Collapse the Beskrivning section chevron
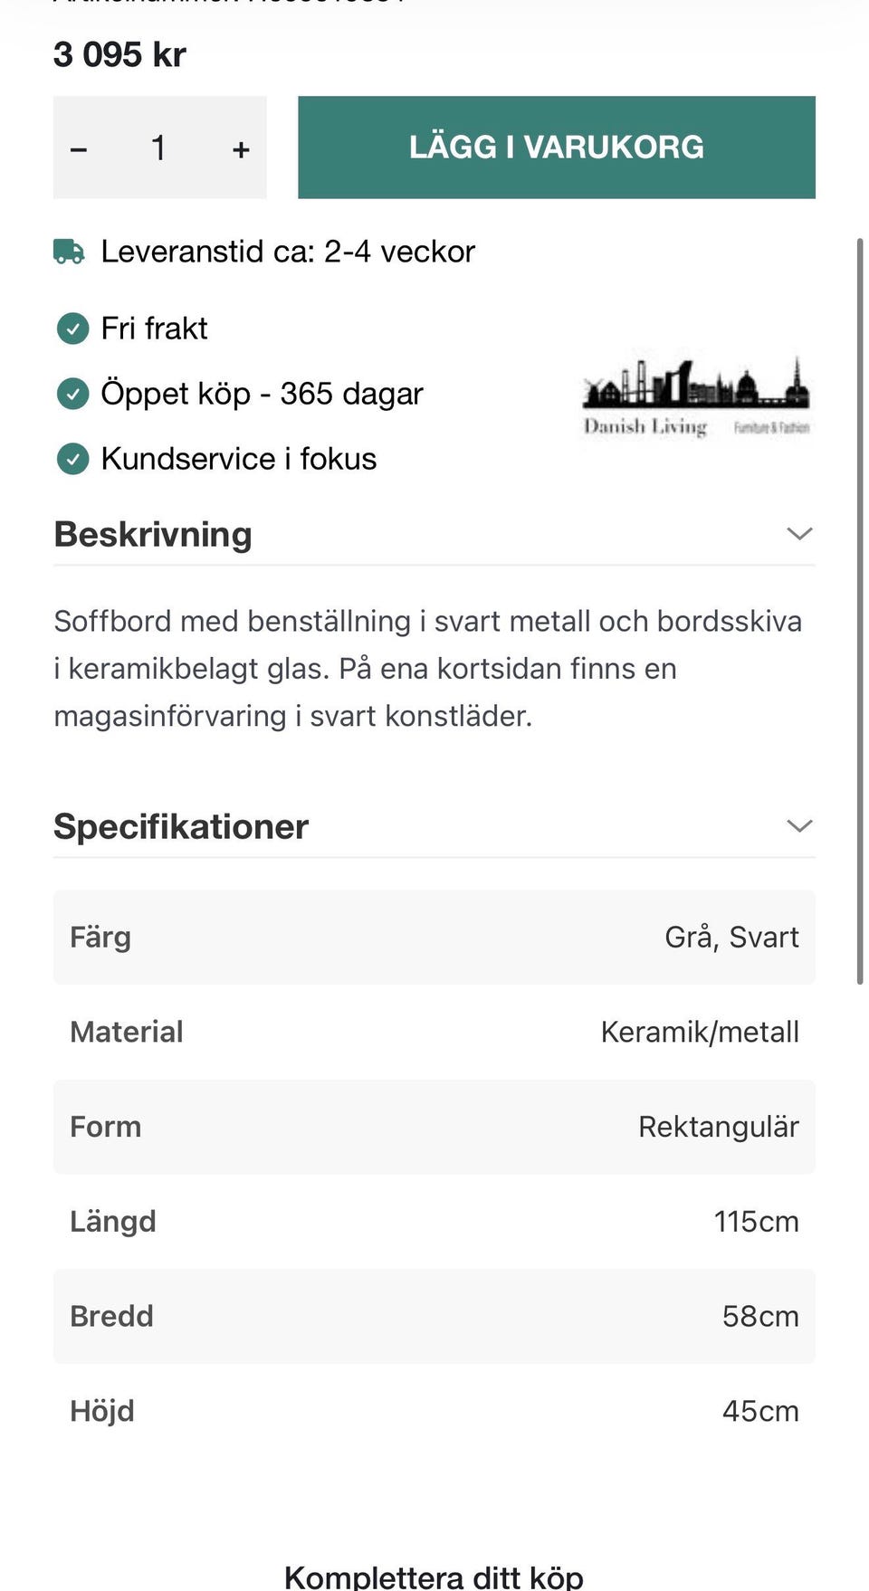This screenshot has height=1591, width=869. (x=799, y=534)
